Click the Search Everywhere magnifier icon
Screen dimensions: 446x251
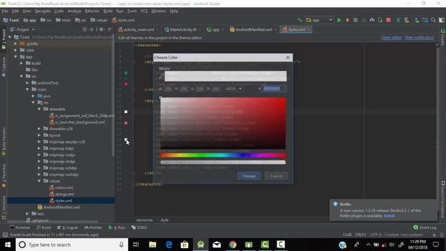point(433,20)
